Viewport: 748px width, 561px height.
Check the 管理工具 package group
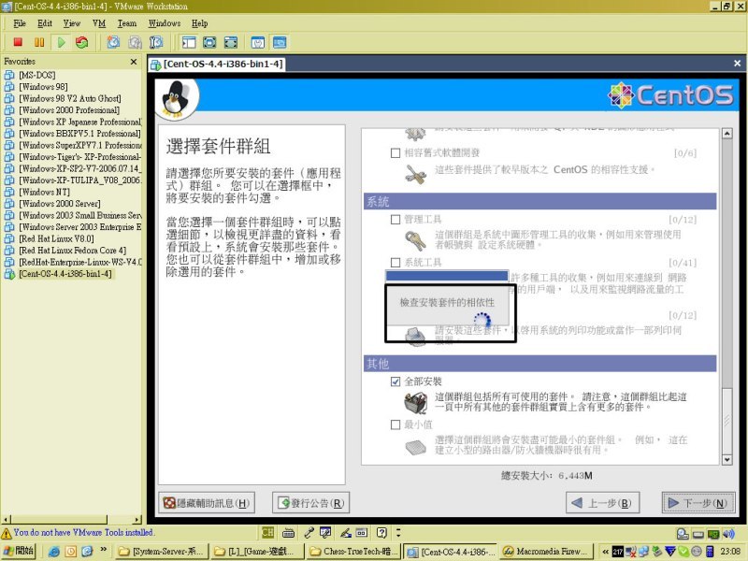tap(396, 220)
